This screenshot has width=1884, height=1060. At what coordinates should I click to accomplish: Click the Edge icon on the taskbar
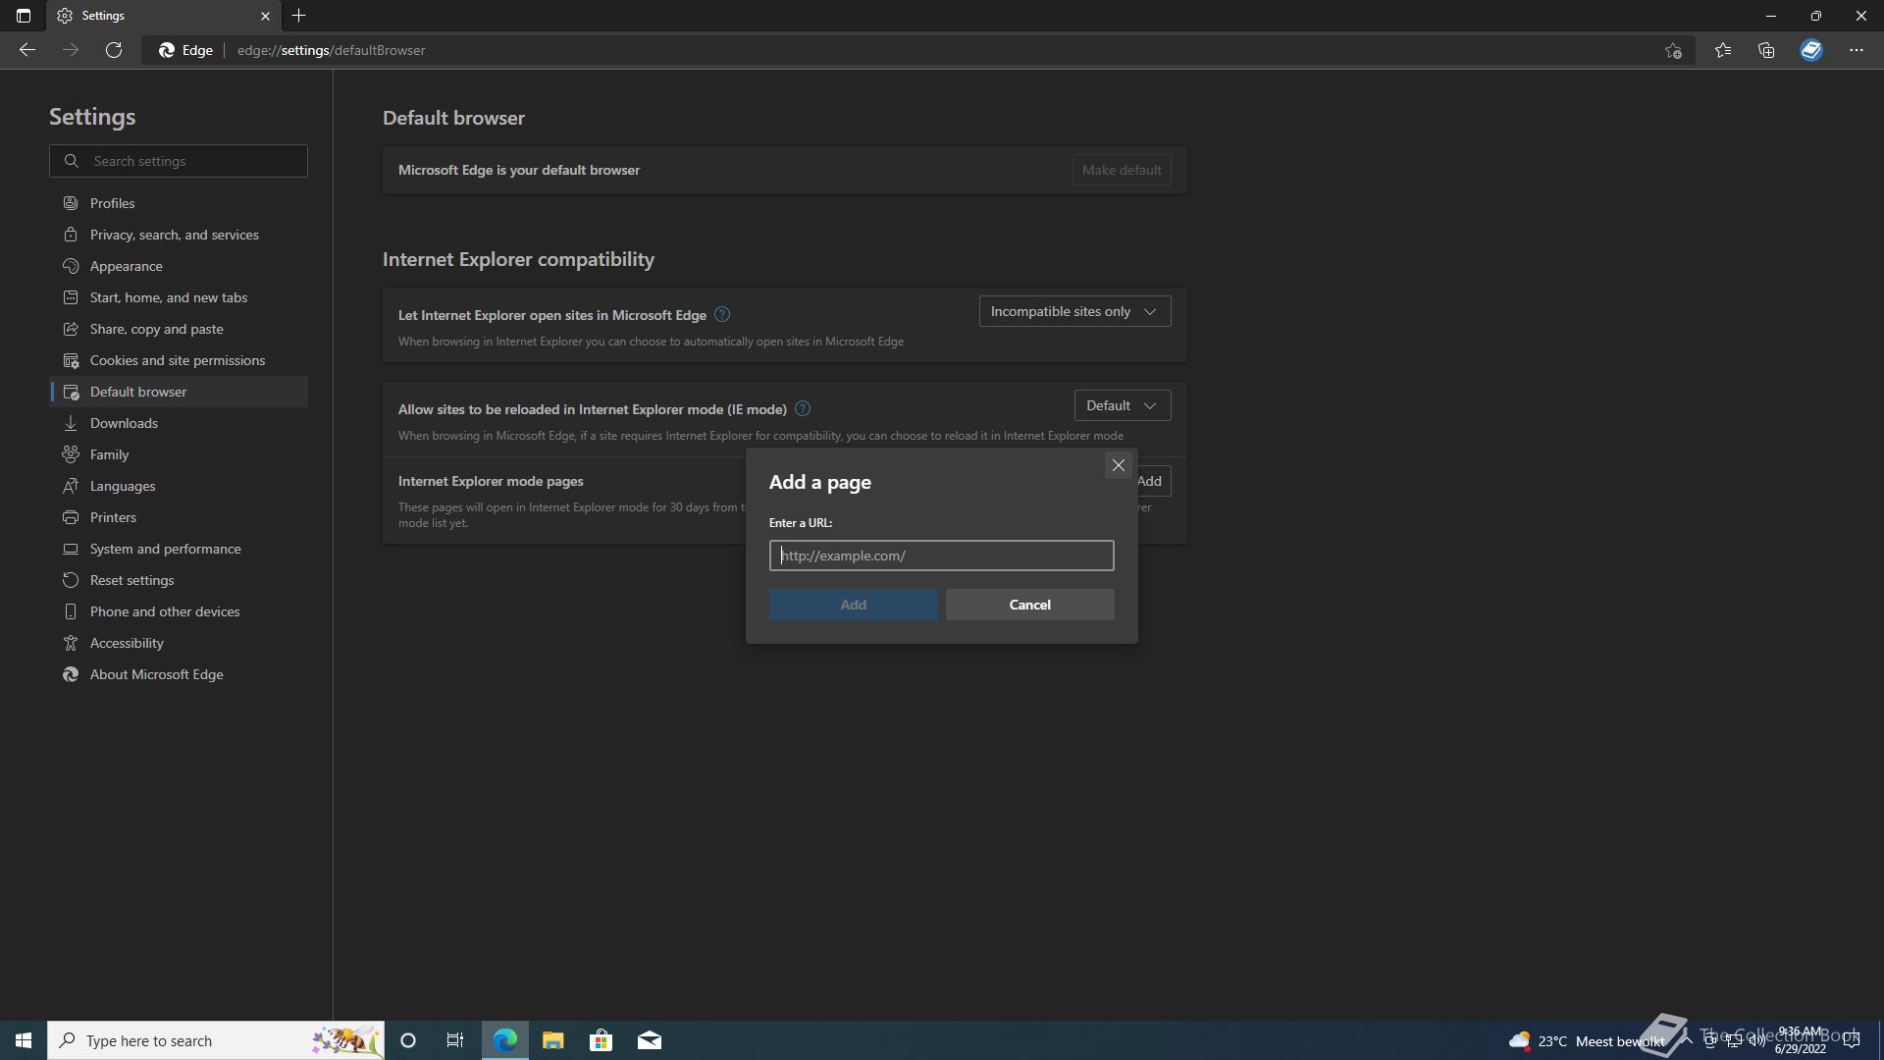point(504,1040)
